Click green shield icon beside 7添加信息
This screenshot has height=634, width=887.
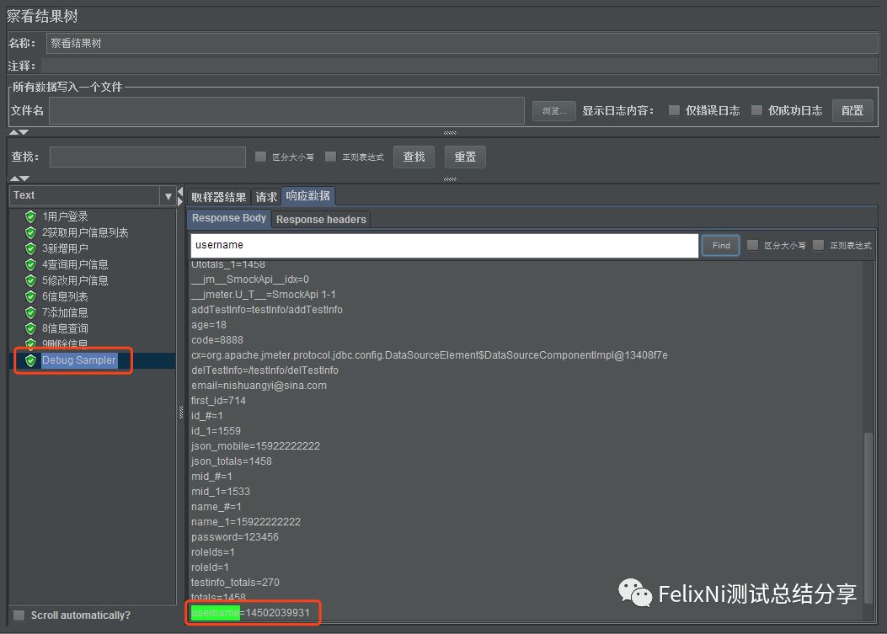coord(30,312)
